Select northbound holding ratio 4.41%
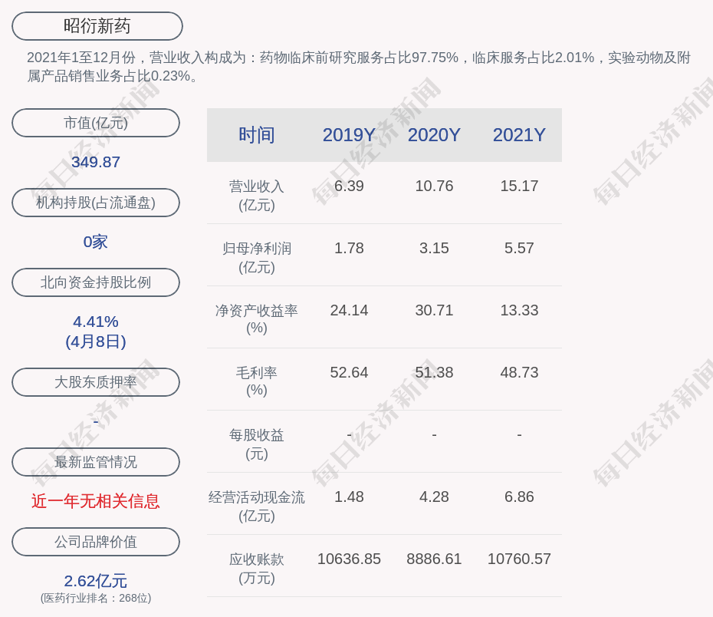Screen dimensions: 713x617 [96, 322]
